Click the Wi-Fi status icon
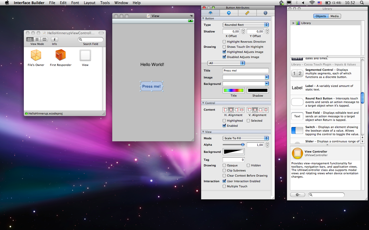The width and height of the screenshot is (369, 230). 312,3
